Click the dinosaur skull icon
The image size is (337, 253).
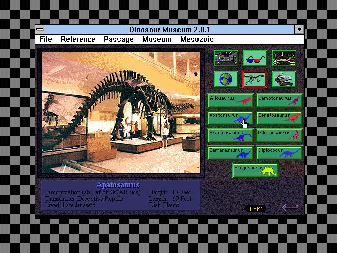click(x=284, y=79)
